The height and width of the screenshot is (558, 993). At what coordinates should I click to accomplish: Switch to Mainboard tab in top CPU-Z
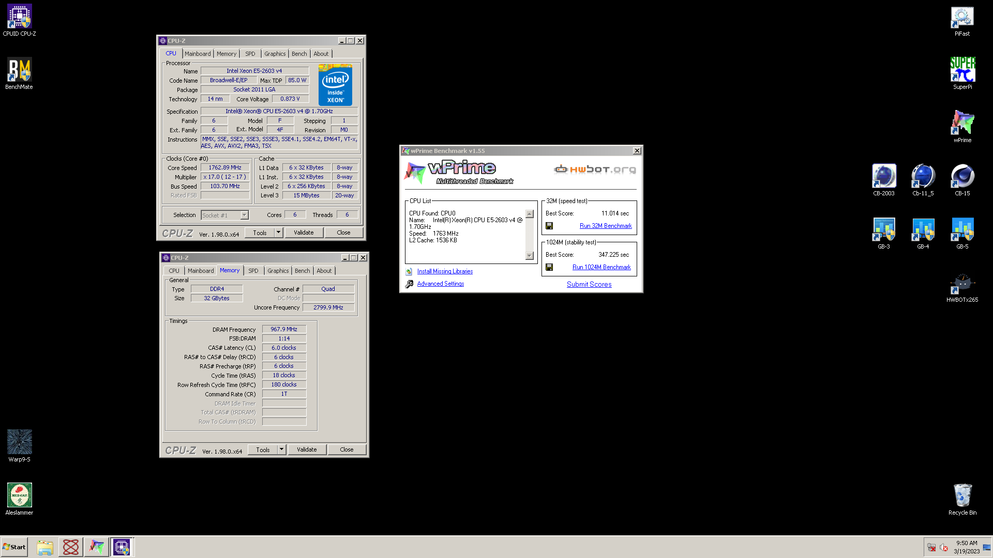(x=198, y=54)
